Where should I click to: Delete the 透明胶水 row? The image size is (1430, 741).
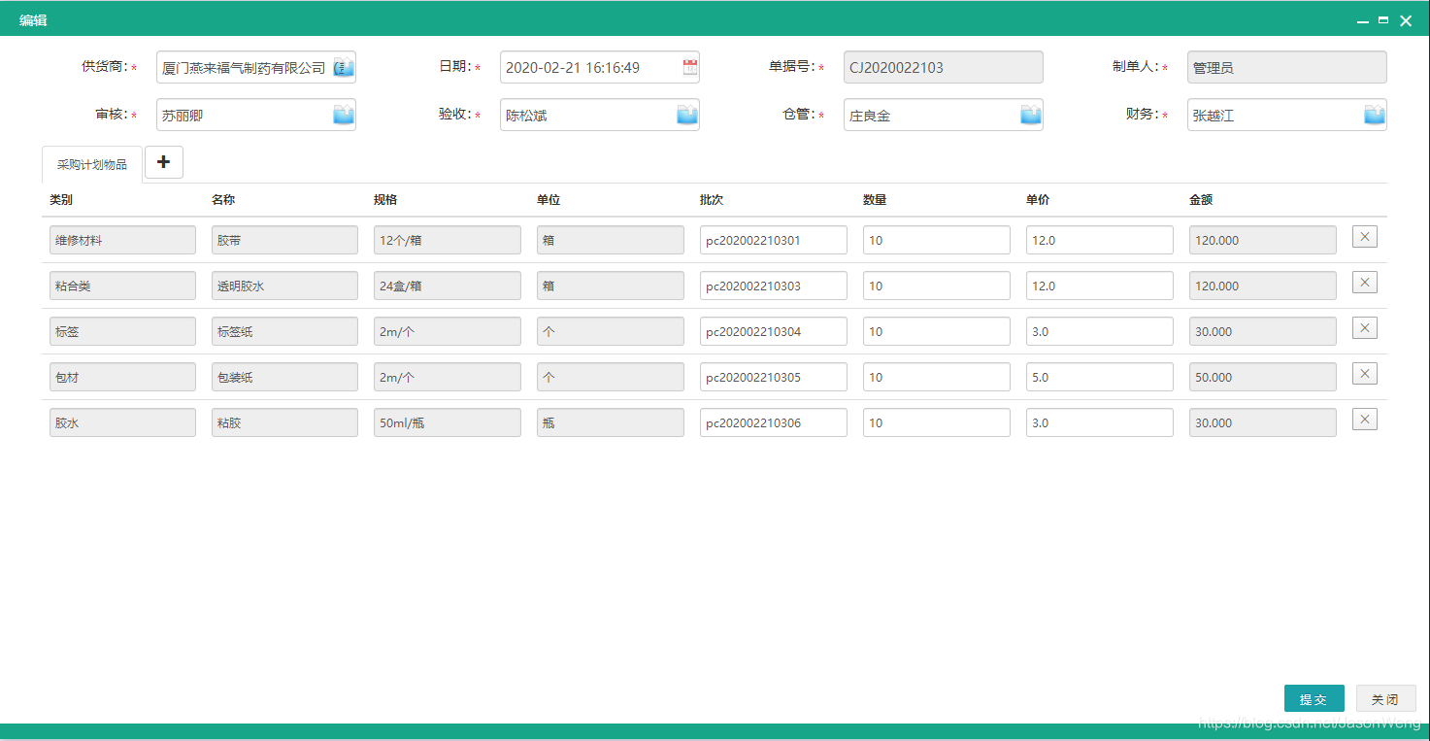click(x=1364, y=283)
